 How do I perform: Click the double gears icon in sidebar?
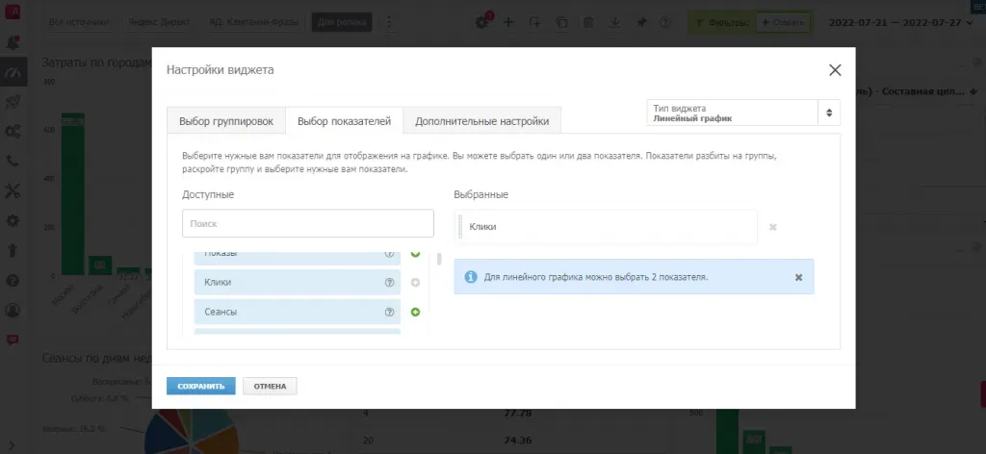tap(13, 131)
